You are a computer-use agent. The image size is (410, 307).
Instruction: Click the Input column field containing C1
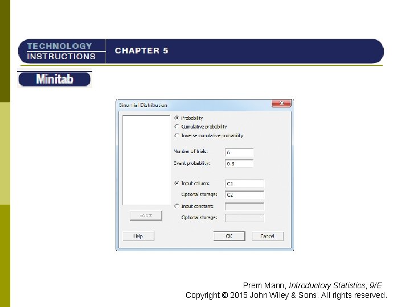pyautogui.click(x=244, y=184)
